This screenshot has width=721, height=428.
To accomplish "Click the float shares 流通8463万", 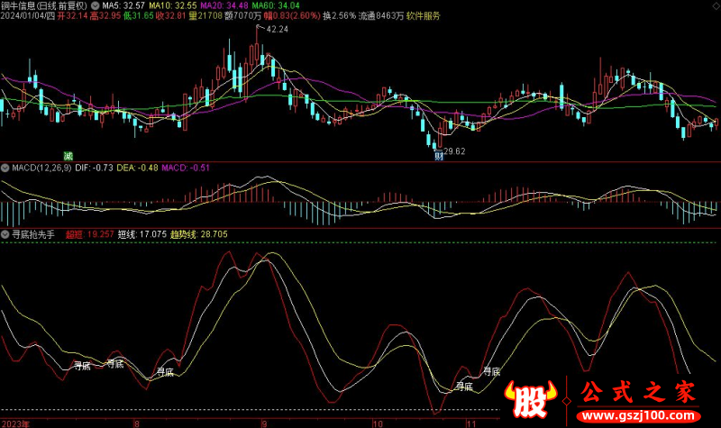I will [x=381, y=15].
